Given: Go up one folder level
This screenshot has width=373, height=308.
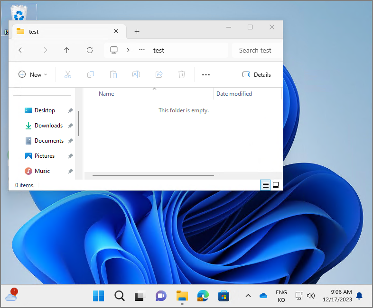Looking at the screenshot, I should tap(66, 50).
